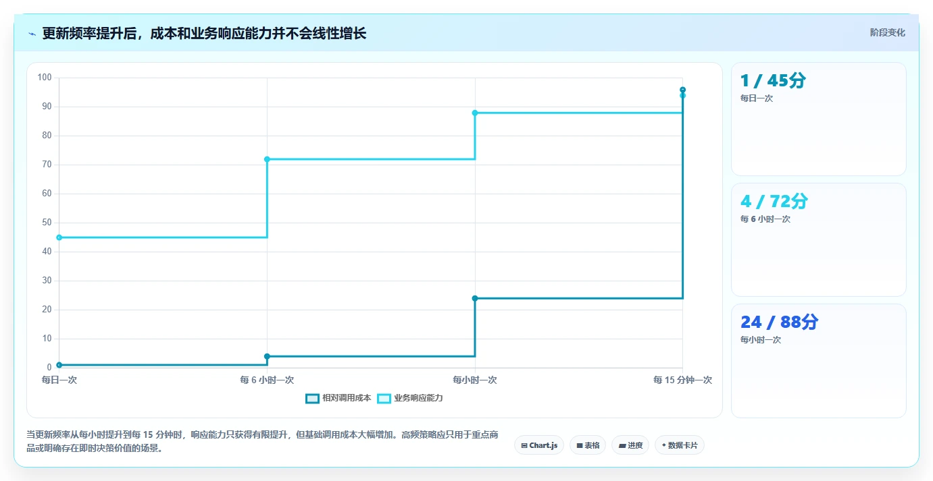Click the 每日一次 caption under 1 / 45分
The height and width of the screenshot is (481, 933).
point(757,98)
